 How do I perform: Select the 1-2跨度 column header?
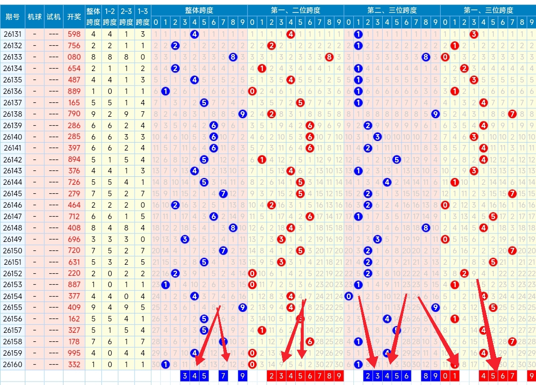[x=110, y=17]
